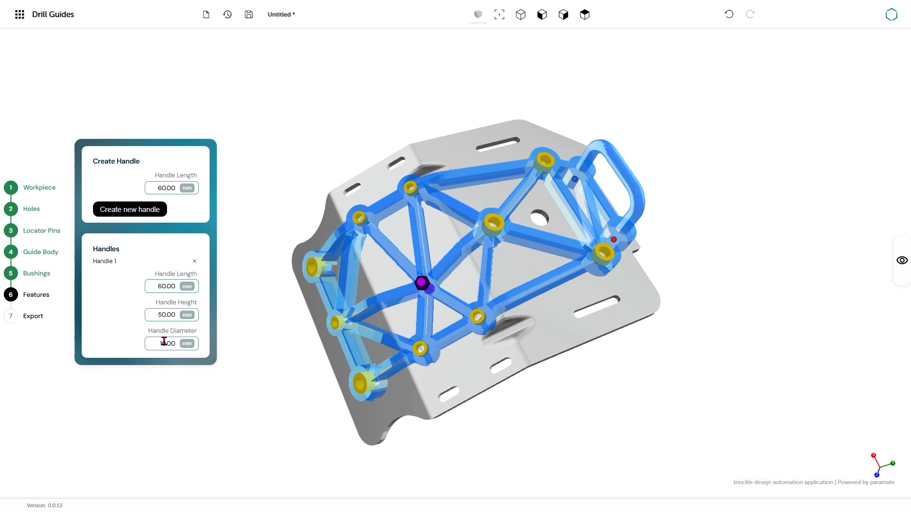Click the Drill Guides app title
Image resolution: width=911 pixels, height=512 pixels.
click(53, 14)
